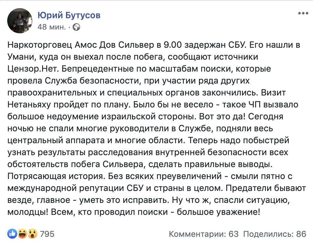Click the globe public privacy icon
This screenshot has width=313, height=245.
click(76, 27)
